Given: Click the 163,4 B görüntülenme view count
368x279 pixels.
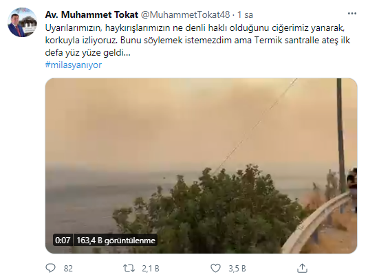Looking at the screenshot, I should 116,240.
